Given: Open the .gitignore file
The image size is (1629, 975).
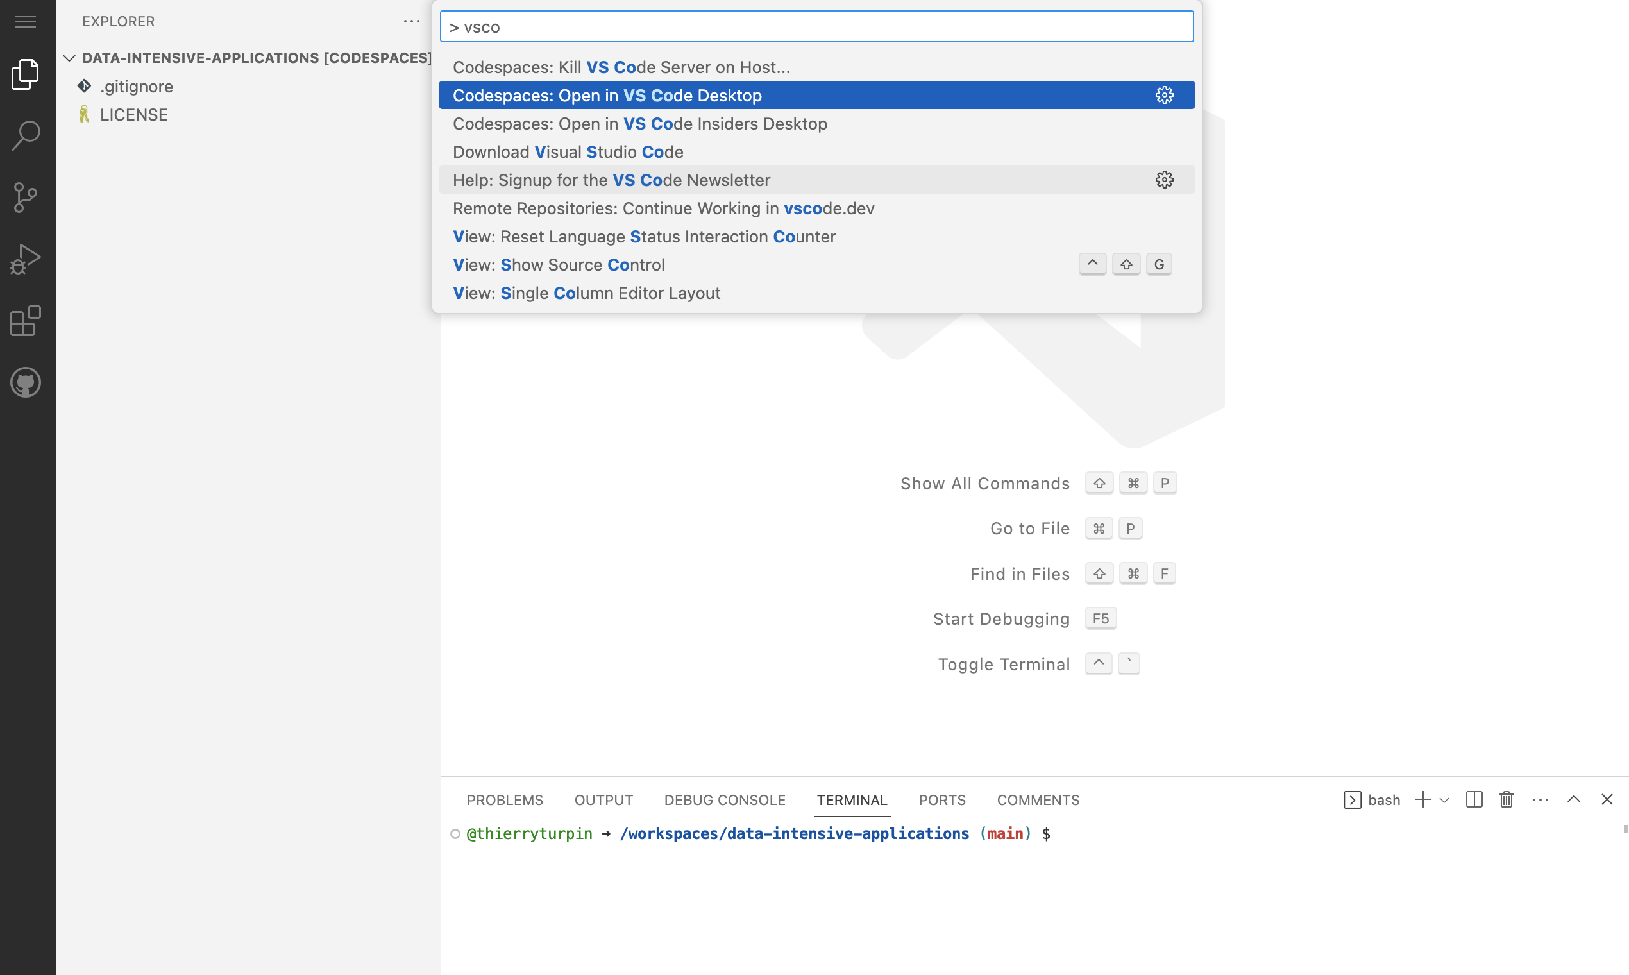Looking at the screenshot, I should [x=136, y=86].
